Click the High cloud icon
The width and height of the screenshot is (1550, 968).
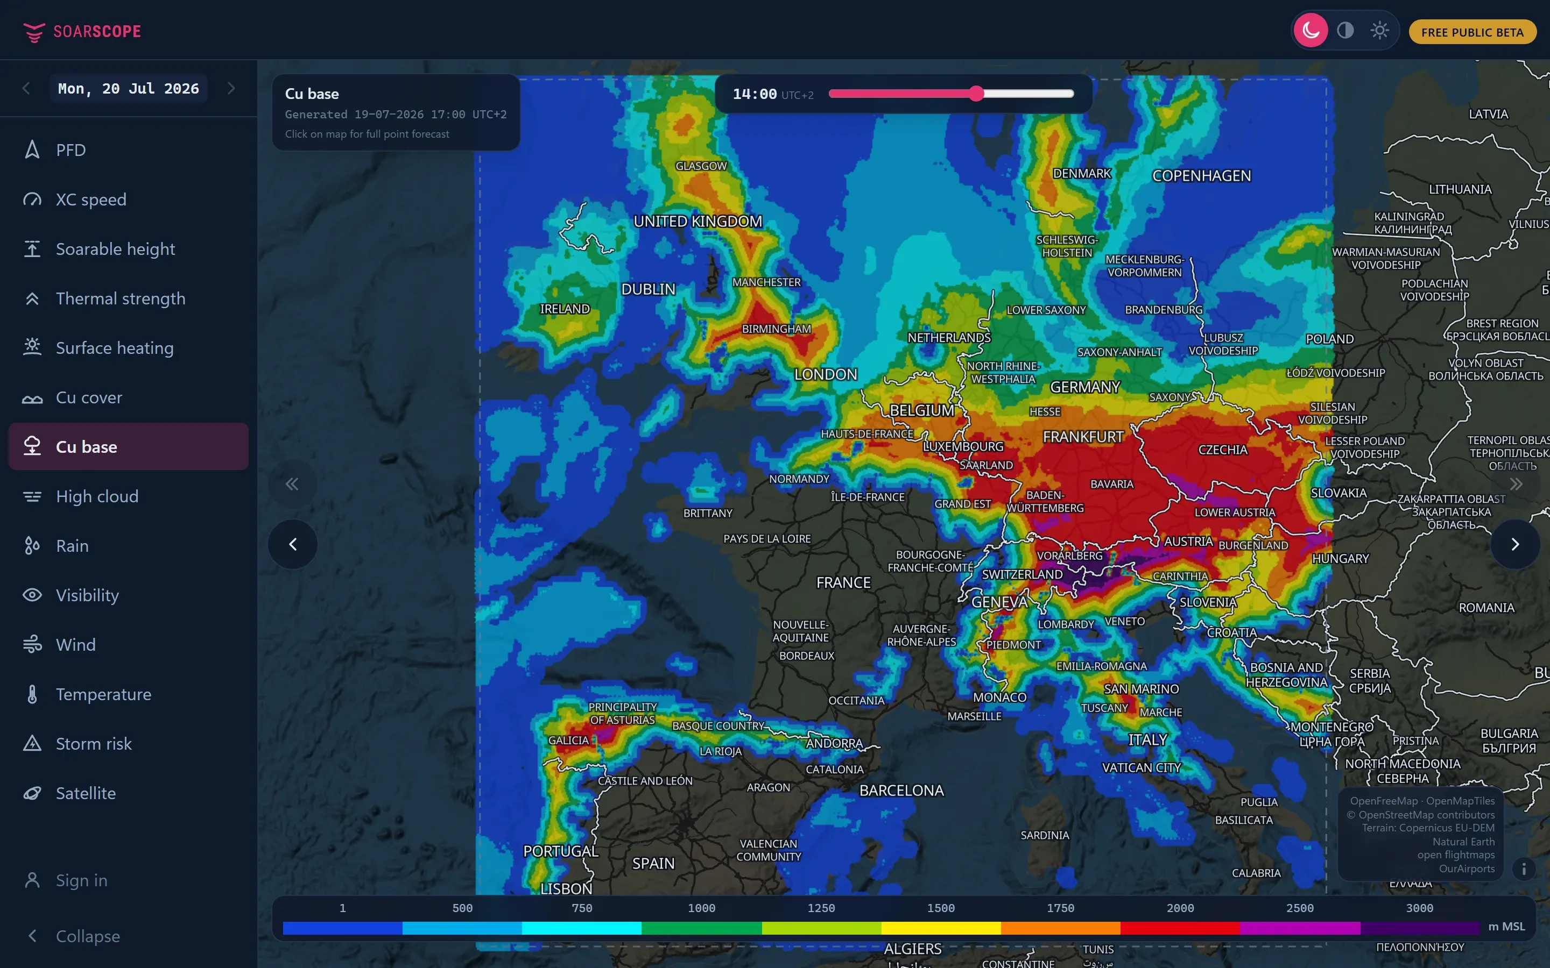coord(32,496)
